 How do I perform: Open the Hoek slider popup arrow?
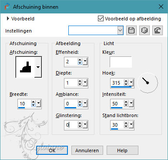point(131,82)
